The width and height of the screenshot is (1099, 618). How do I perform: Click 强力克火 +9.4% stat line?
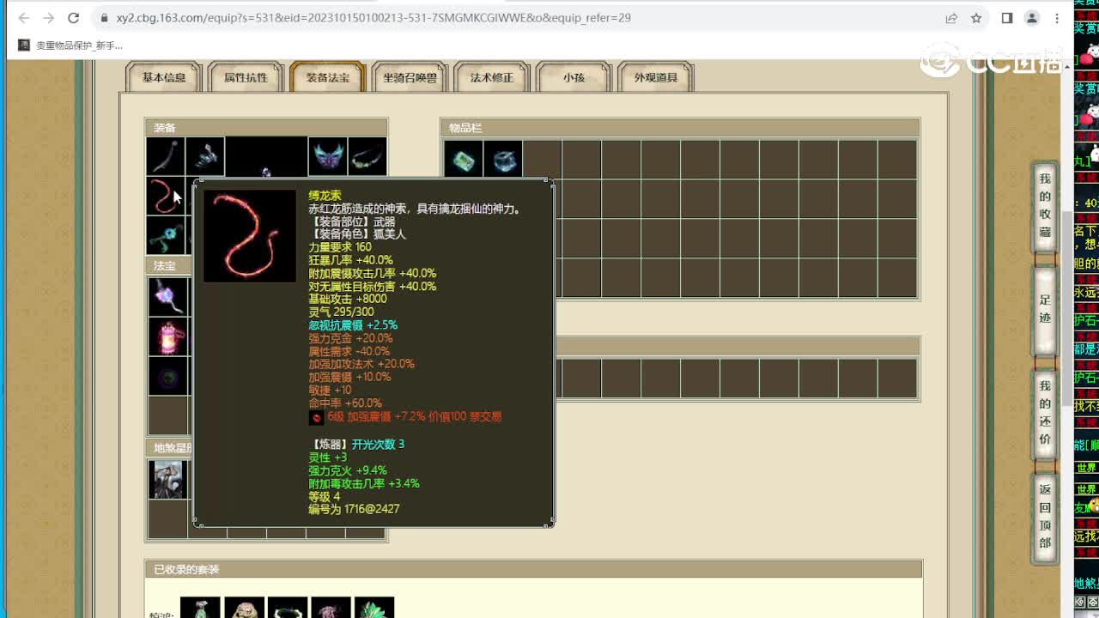[348, 470]
